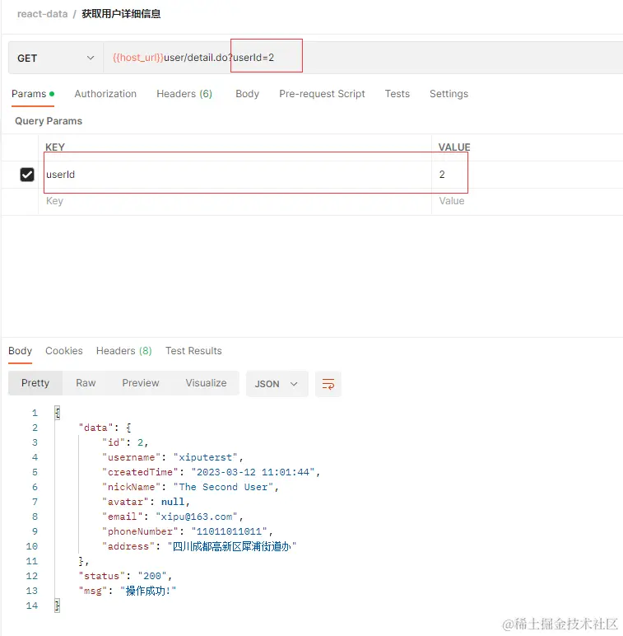Uncheck the userId parameter checkbox
The image size is (623, 636).
[27, 175]
